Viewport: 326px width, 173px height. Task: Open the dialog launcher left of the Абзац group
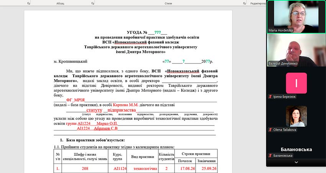28,3
